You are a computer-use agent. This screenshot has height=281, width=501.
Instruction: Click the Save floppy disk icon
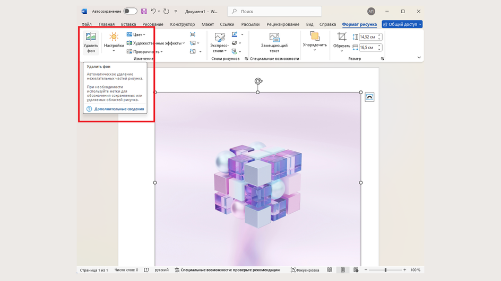pos(144,11)
